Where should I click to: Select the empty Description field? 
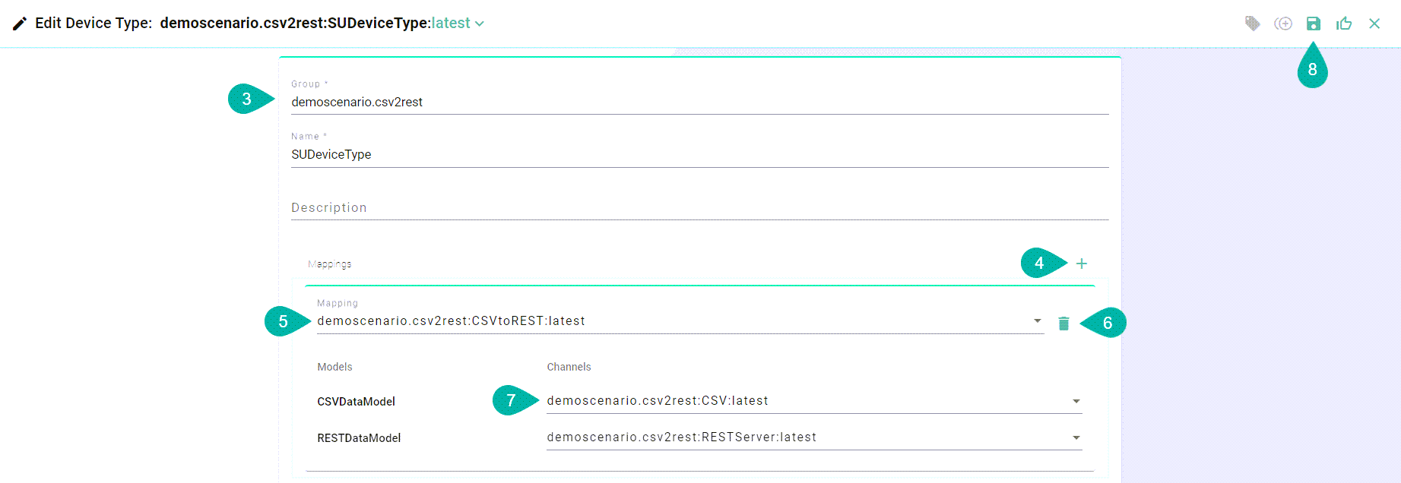[x=699, y=207]
